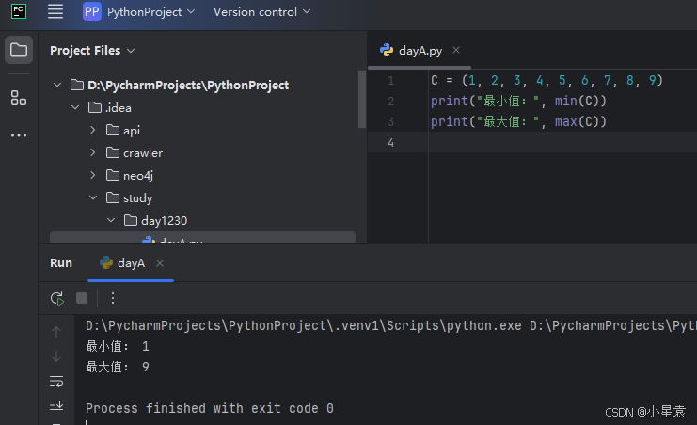Viewport: 697px width, 425px height.
Task: Open the PythonProject dropdown
Action: (138, 12)
